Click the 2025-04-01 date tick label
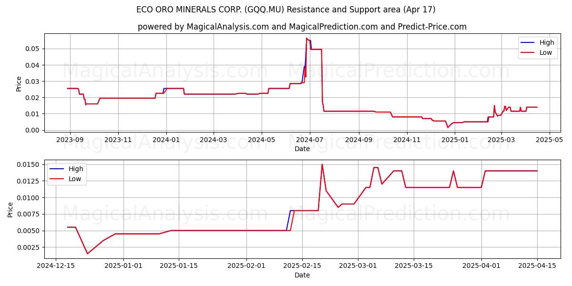The height and width of the screenshot is (286, 572). (481, 266)
